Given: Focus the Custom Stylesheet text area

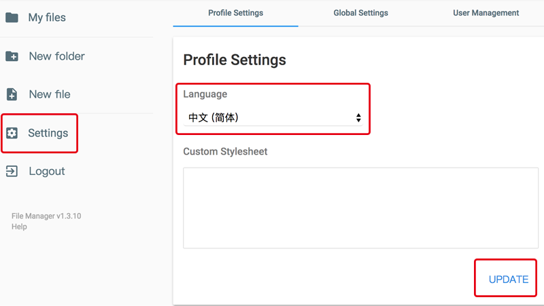Looking at the screenshot, I should pyautogui.click(x=360, y=208).
